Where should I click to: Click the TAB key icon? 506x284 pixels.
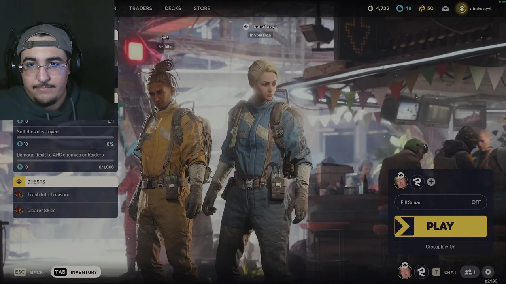[60, 272]
